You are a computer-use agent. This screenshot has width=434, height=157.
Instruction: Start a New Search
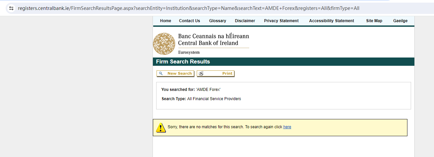pos(179,73)
